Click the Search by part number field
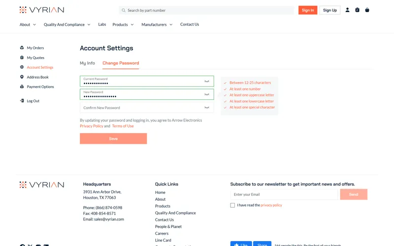Screen dimensions: 394x246 tap(206, 10)
